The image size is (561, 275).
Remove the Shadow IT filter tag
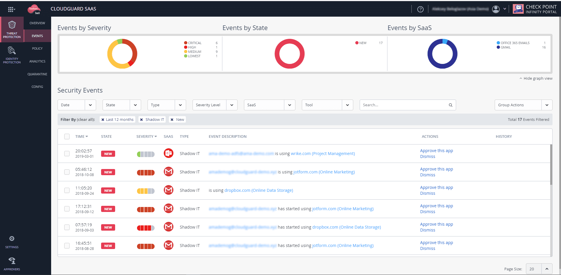(x=141, y=120)
